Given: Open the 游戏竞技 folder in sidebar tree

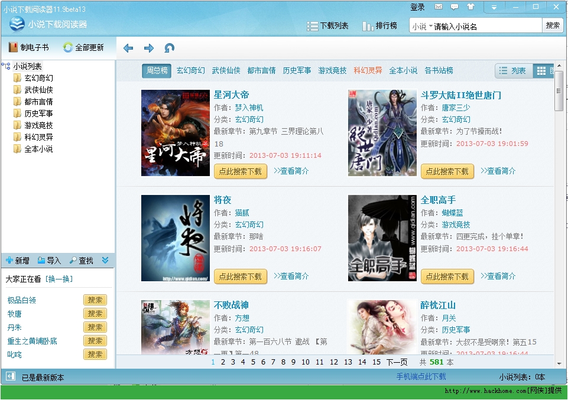Looking at the screenshot, I should click(38, 125).
